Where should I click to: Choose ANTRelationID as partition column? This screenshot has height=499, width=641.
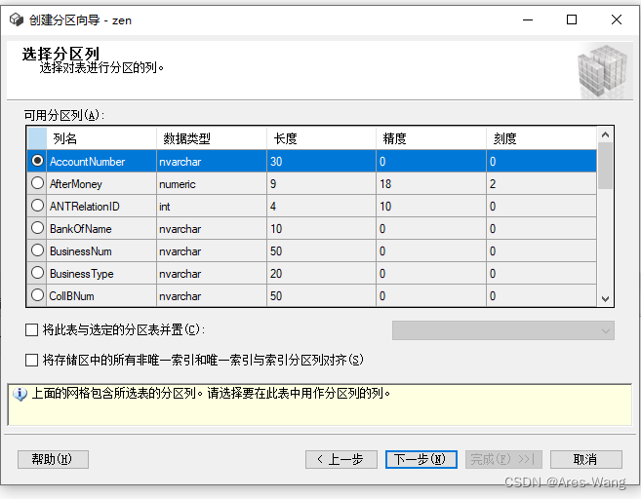pos(37,206)
